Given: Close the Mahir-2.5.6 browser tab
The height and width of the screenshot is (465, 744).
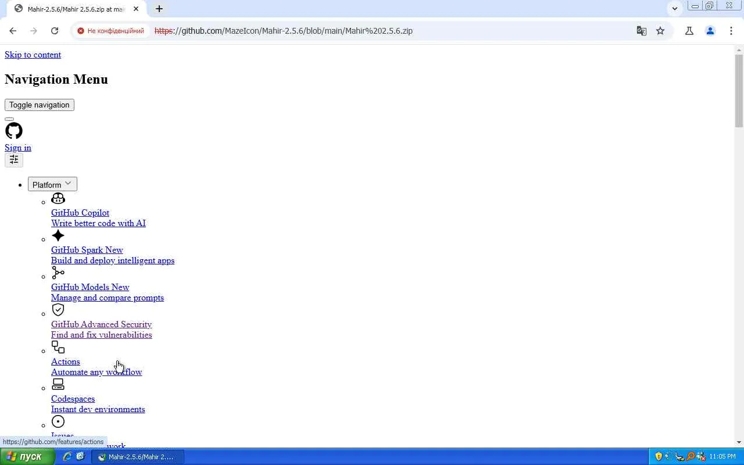Looking at the screenshot, I should [x=136, y=9].
